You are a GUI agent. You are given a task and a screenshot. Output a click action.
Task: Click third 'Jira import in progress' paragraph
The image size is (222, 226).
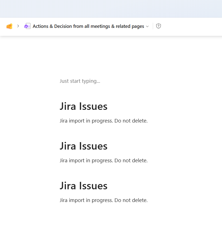click(x=104, y=200)
